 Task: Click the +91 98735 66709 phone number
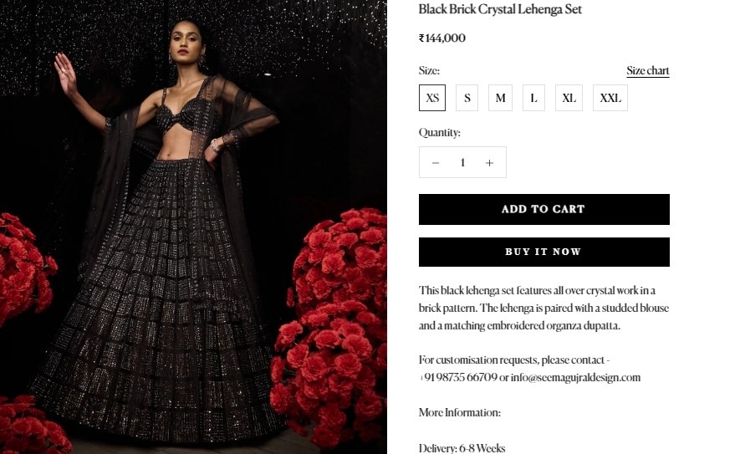[458, 378]
